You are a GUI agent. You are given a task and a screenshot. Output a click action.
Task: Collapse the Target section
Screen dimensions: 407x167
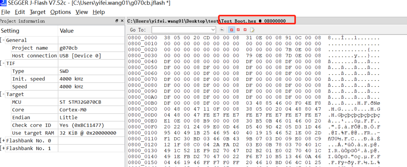(3, 94)
